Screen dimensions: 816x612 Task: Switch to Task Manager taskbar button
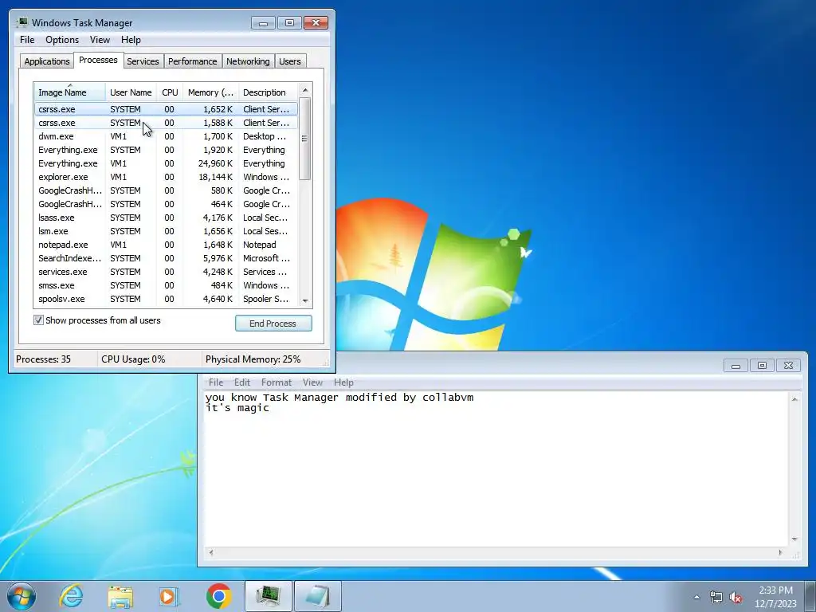(268, 596)
